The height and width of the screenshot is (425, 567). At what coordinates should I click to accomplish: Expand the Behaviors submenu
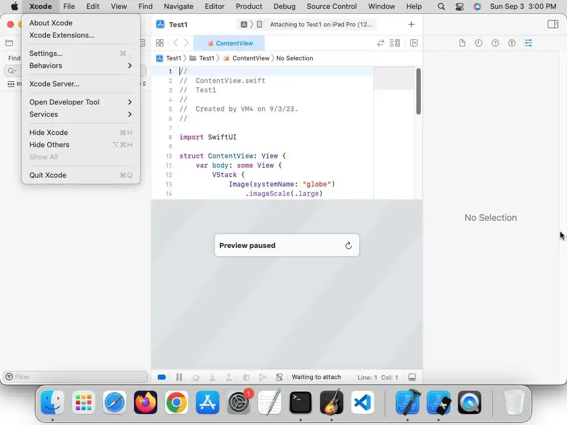(81, 65)
